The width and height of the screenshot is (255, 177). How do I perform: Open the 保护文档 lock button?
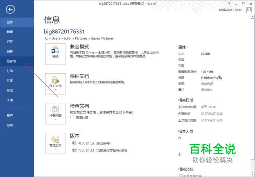(55, 84)
